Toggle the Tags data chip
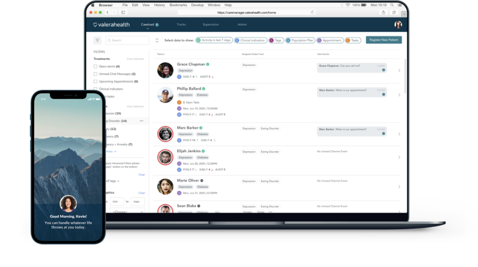 coord(276,40)
